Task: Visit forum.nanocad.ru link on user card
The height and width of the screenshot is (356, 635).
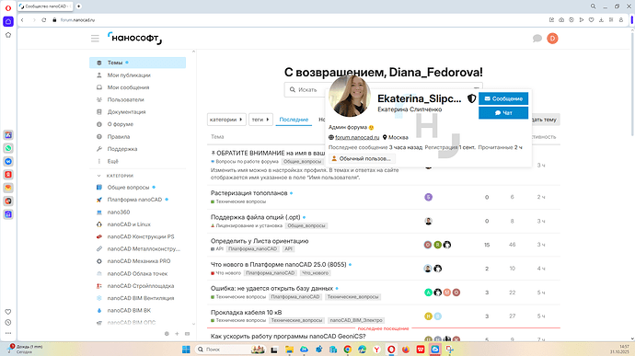Action: pos(357,137)
